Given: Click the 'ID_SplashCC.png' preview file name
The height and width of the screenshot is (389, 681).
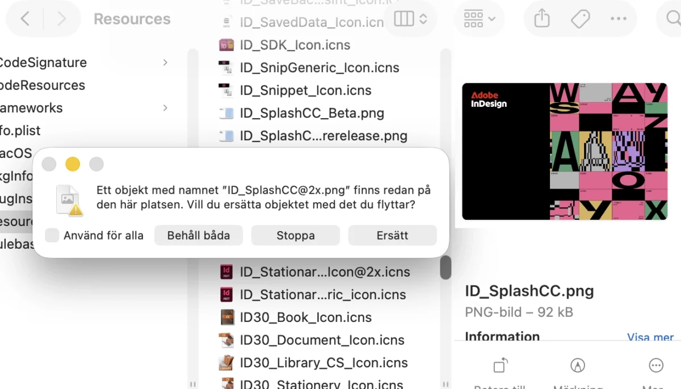Looking at the screenshot, I should tap(529, 291).
